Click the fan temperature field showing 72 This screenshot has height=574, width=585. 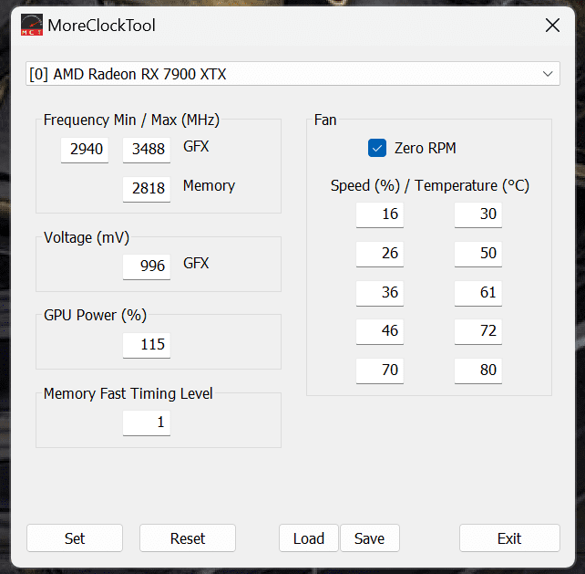[x=478, y=331]
